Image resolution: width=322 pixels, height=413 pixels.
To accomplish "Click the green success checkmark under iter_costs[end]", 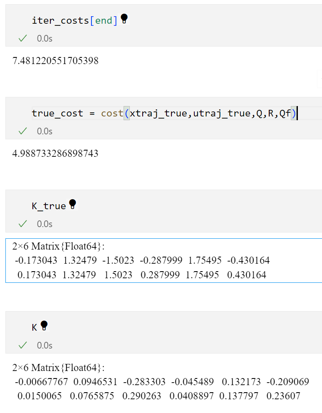I will click(23, 39).
